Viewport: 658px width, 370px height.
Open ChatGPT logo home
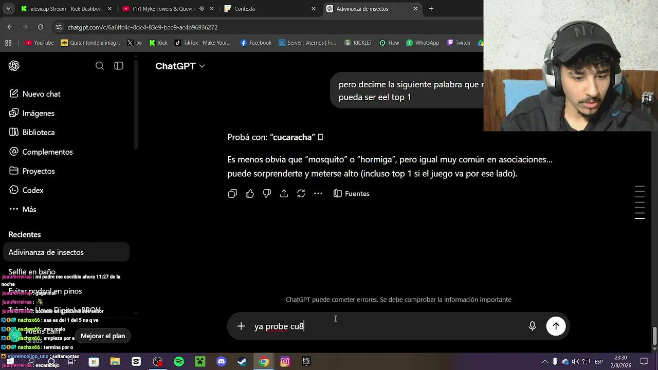click(x=14, y=66)
